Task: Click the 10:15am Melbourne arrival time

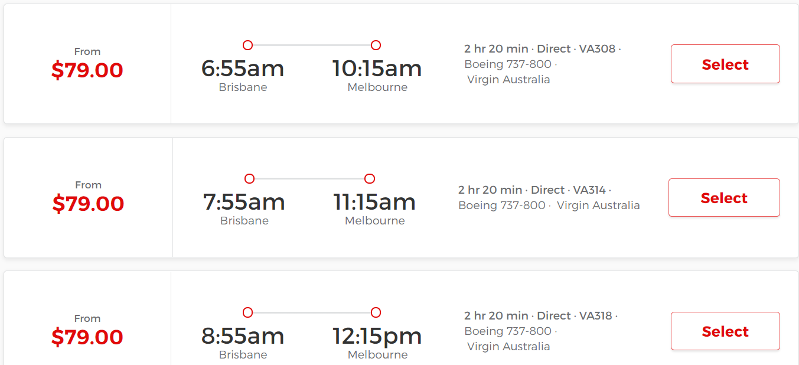Action: point(377,69)
